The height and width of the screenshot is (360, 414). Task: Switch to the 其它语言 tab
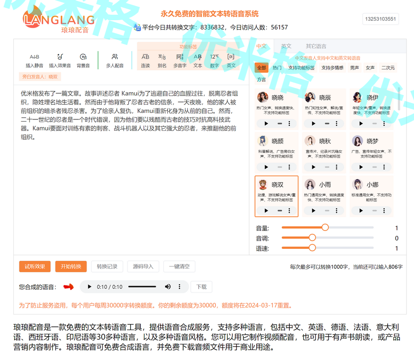pyautogui.click(x=316, y=46)
